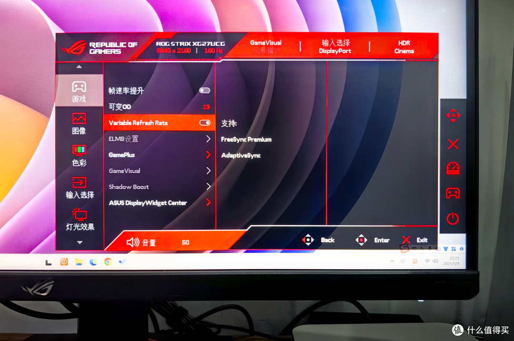Open the 灯光效果 lighting effect category
Screen dimensions: 514x341
[x=79, y=219]
